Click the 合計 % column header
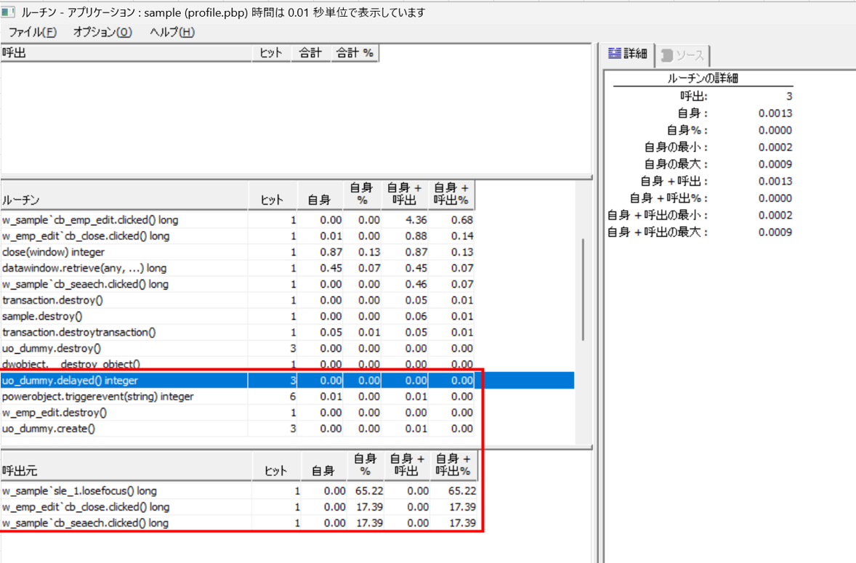Screen dimensions: 856x563 tap(355, 53)
